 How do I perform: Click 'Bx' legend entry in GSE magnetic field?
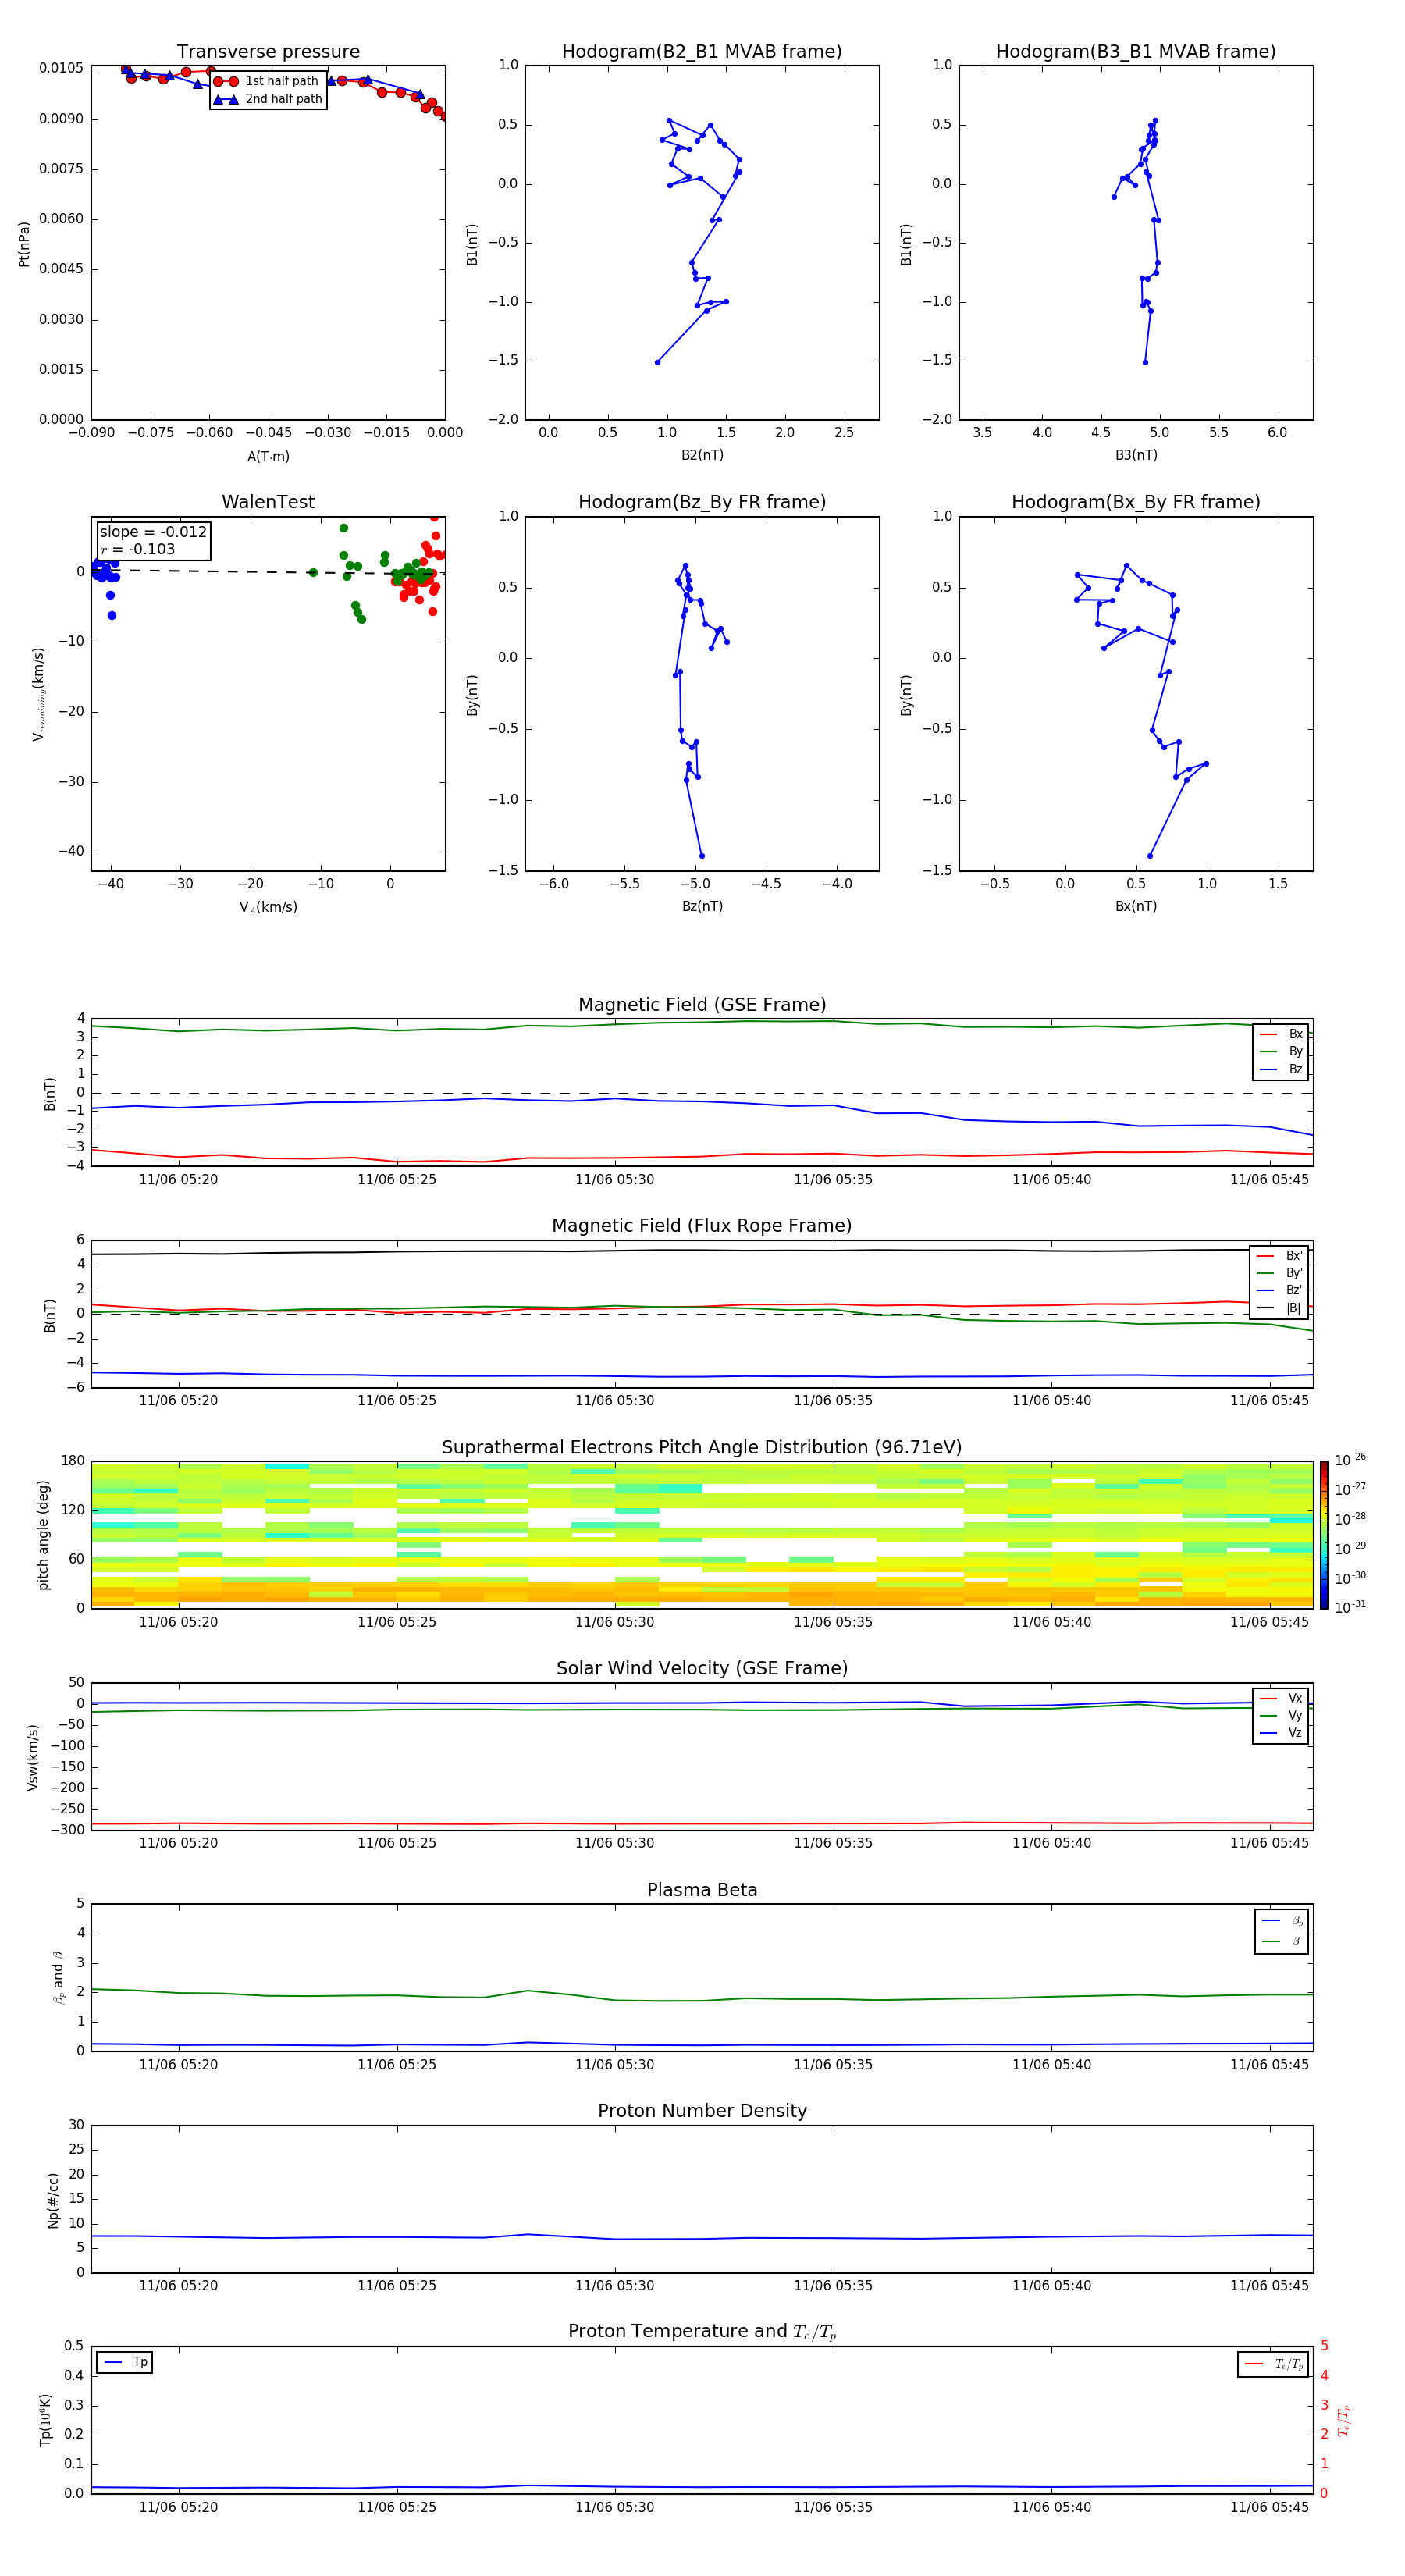pos(1281,1034)
